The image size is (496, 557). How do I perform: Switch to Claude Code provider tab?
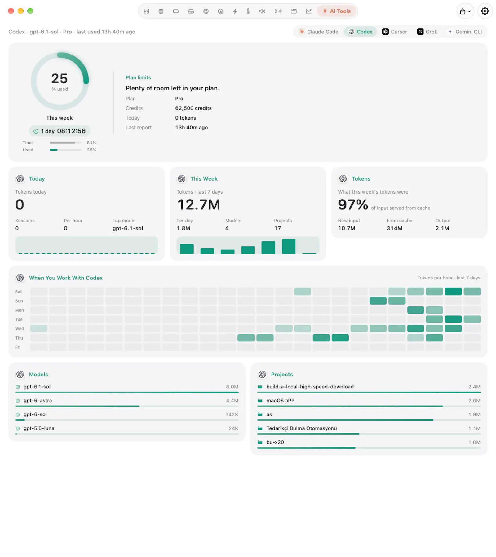click(x=318, y=32)
